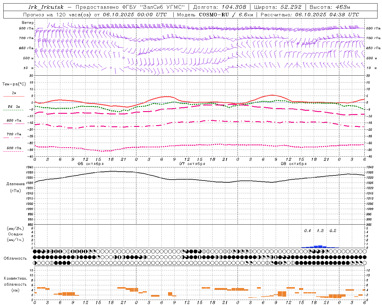Screen dimensions: 382x305
Task: Click the (км) convective cloud unit label
Action: pos(16,290)
